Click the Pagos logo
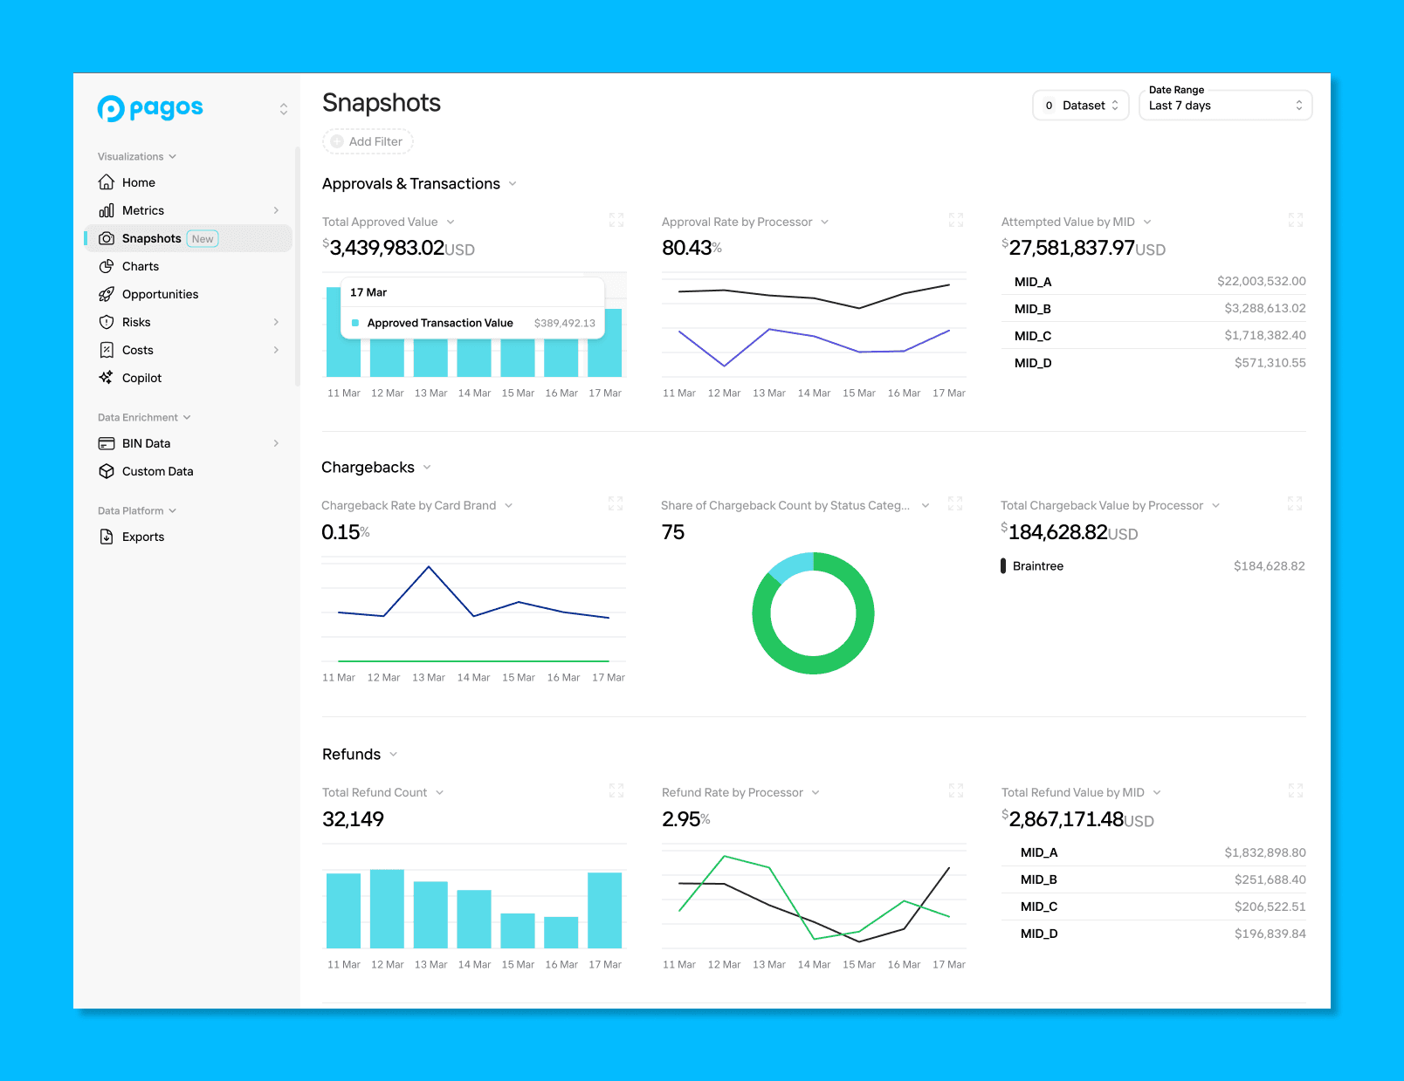This screenshot has width=1404, height=1081. point(150,108)
